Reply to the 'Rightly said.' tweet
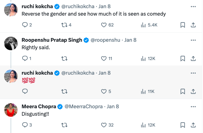This screenshot has width=203, height=133. (x=25, y=58)
